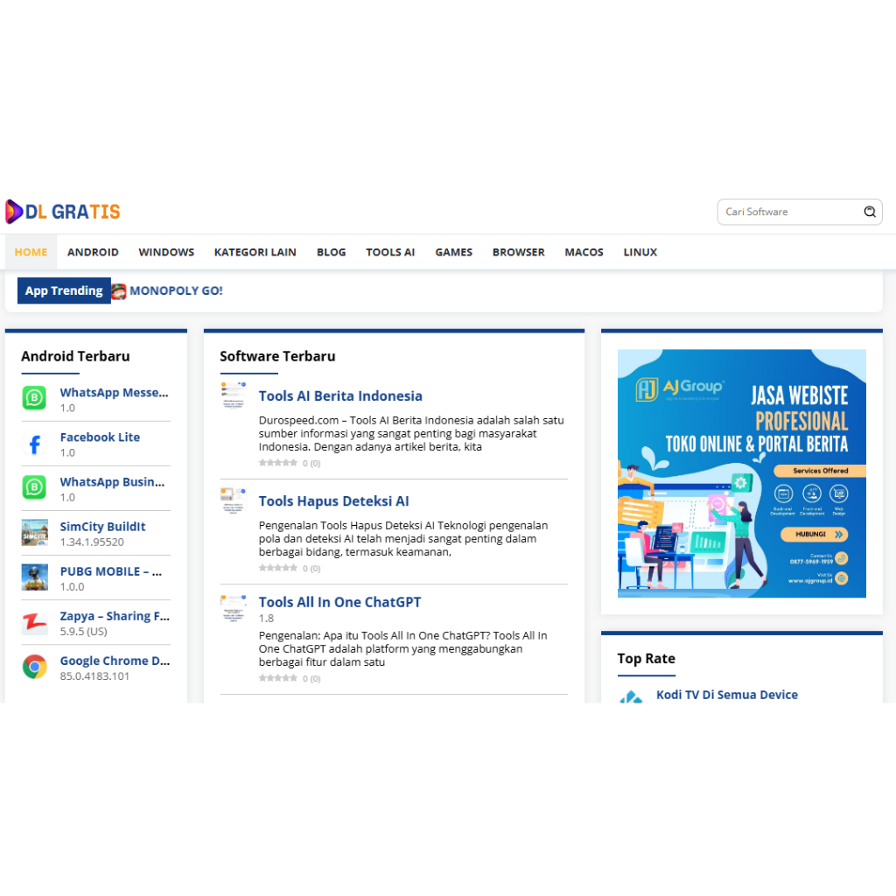Select the Facebook Lite app icon
The width and height of the screenshot is (896, 896).
coord(34,443)
